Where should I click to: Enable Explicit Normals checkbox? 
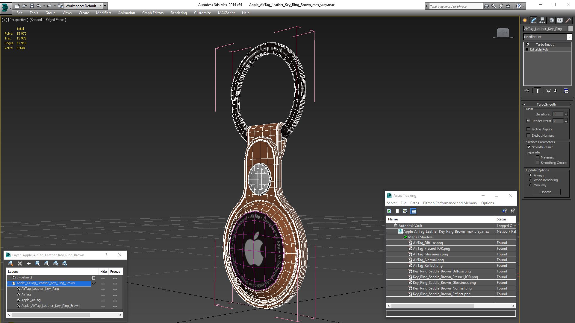point(528,135)
